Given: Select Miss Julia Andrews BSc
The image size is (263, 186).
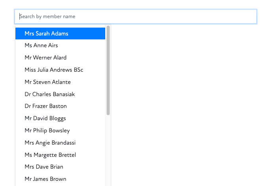Looking at the screenshot, I should point(60,70).
